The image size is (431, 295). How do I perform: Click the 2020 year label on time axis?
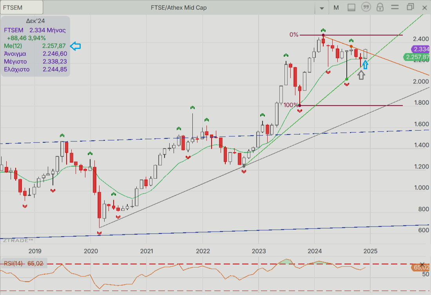[x=91, y=251]
